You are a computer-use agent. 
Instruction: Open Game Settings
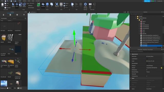coord(85,5)
